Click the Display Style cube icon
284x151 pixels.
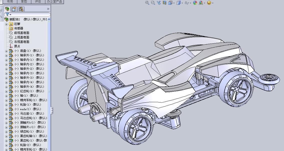tap(179, 3)
